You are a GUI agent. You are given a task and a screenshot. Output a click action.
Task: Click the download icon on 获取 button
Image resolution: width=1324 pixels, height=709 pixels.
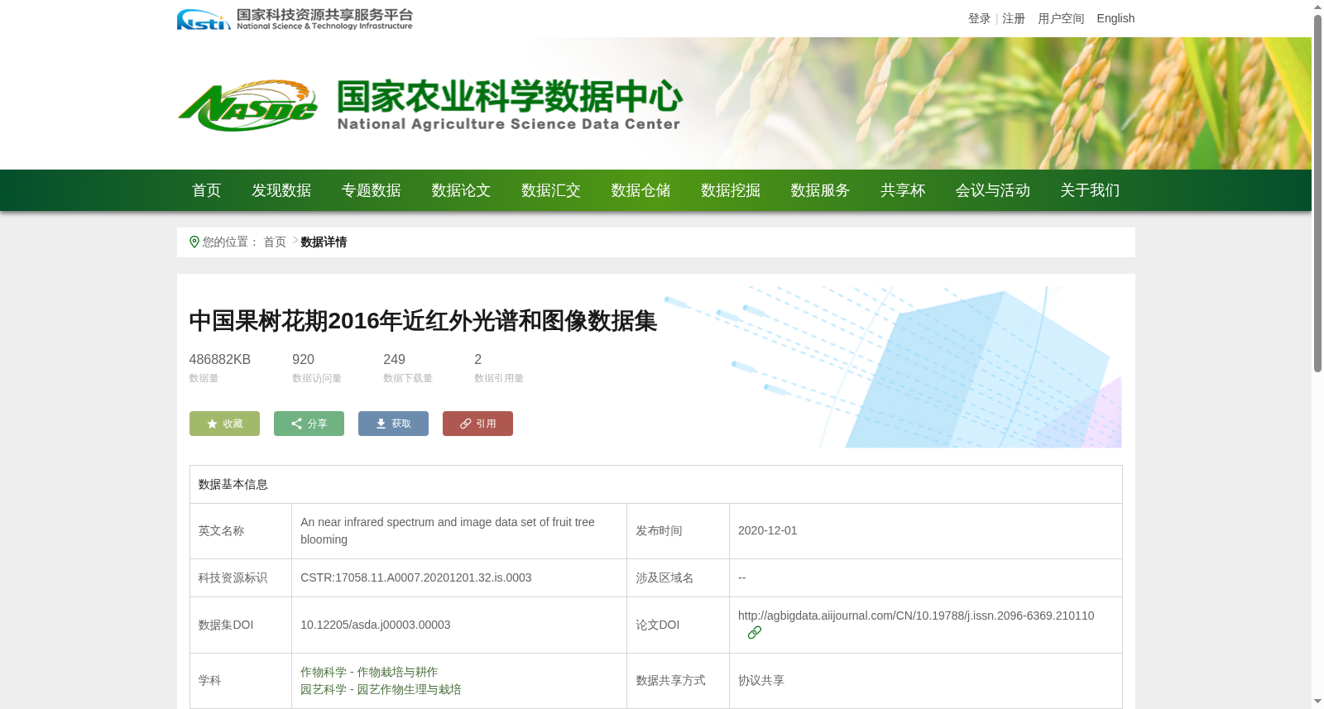pyautogui.click(x=381, y=424)
